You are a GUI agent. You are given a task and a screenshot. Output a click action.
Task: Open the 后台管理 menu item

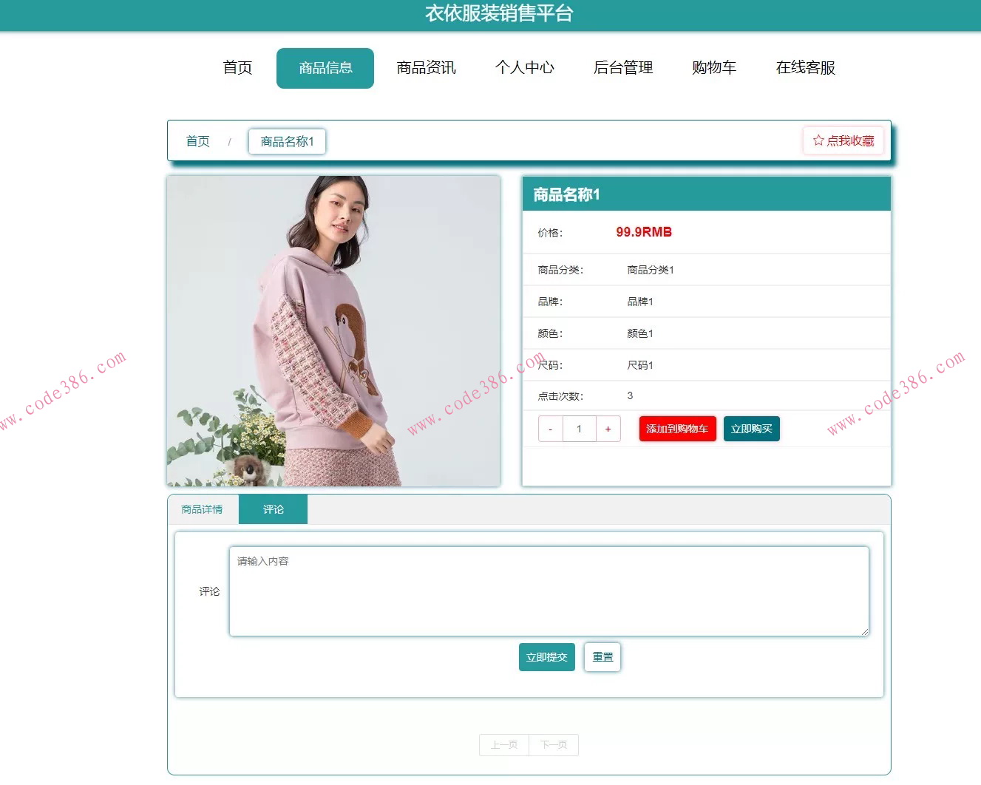[x=624, y=67]
